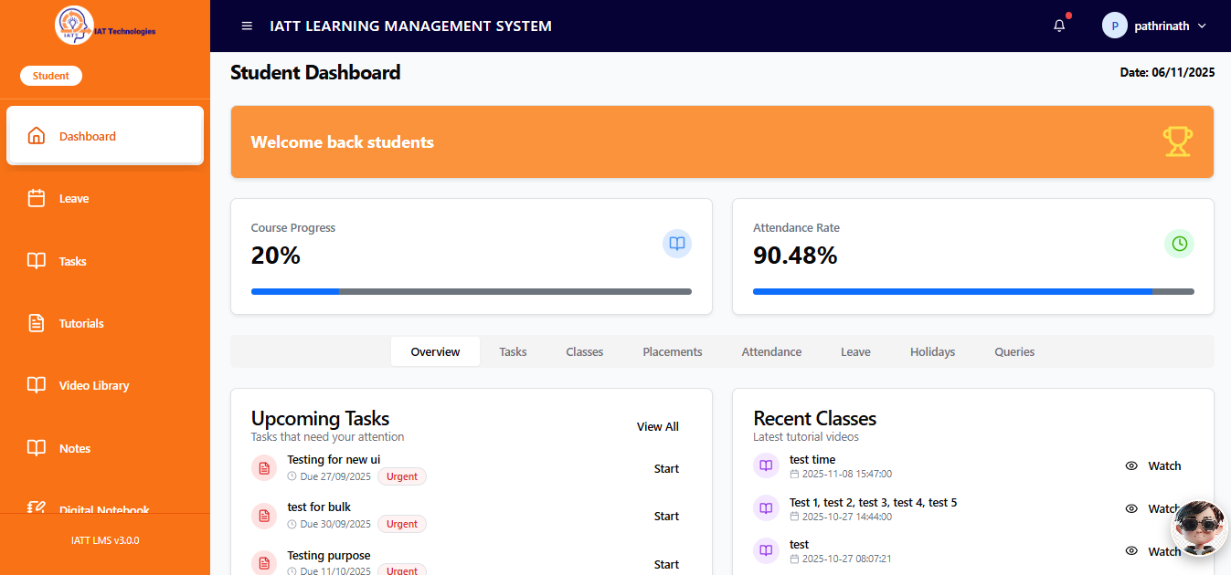The height and width of the screenshot is (575, 1231).
Task: Click the chatbot avatar icon
Action: coord(1200,527)
